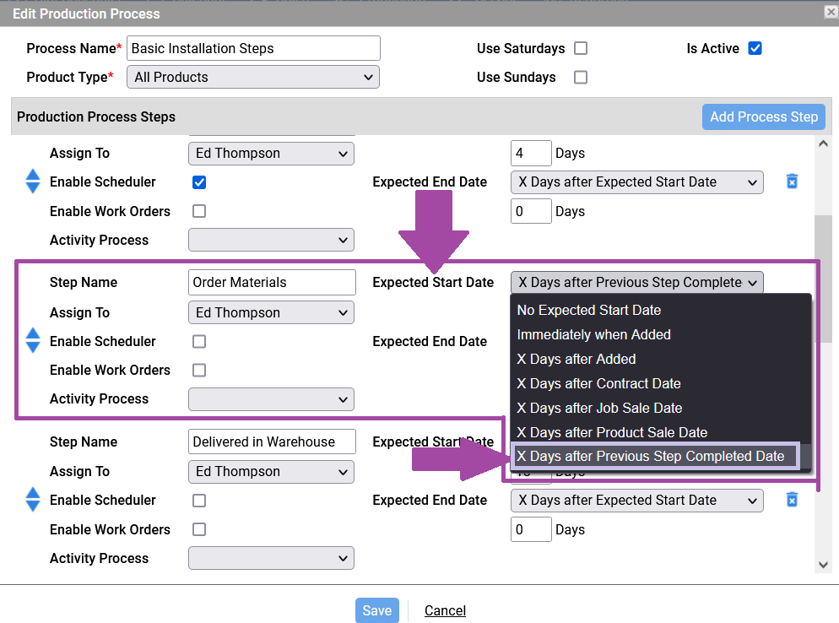Viewport: 839px width, 623px height.
Task: Enable Scheduler for the Order Materials step
Action: (x=199, y=341)
